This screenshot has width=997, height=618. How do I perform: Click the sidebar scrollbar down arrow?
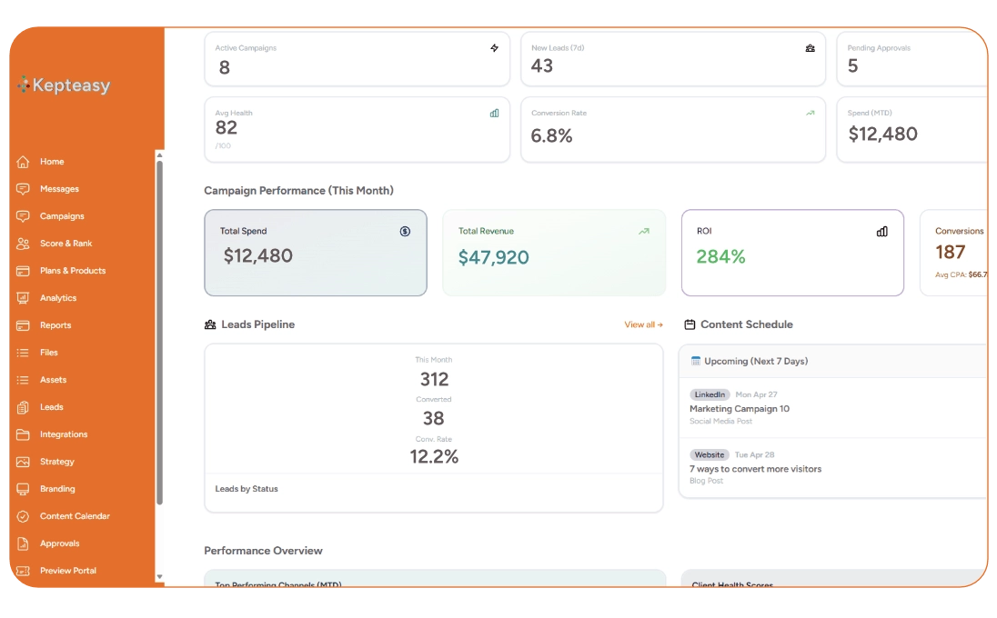click(159, 577)
